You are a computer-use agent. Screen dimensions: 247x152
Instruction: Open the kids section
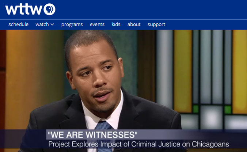(116, 24)
